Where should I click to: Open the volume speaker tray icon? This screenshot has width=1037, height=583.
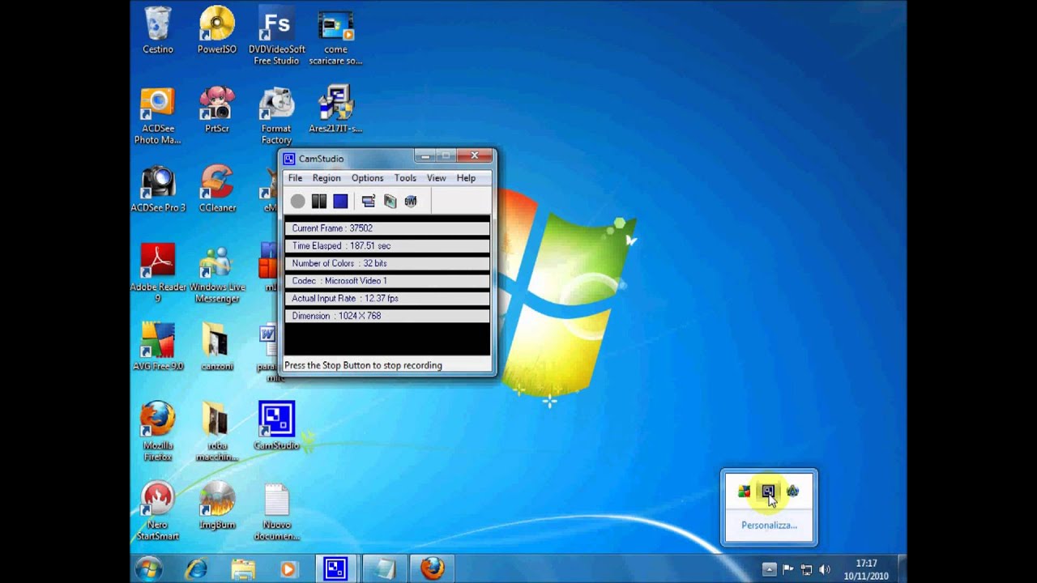point(825,569)
